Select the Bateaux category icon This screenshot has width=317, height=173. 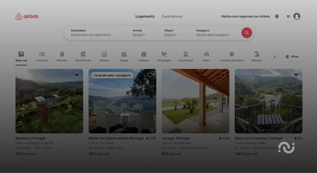[x=257, y=54]
